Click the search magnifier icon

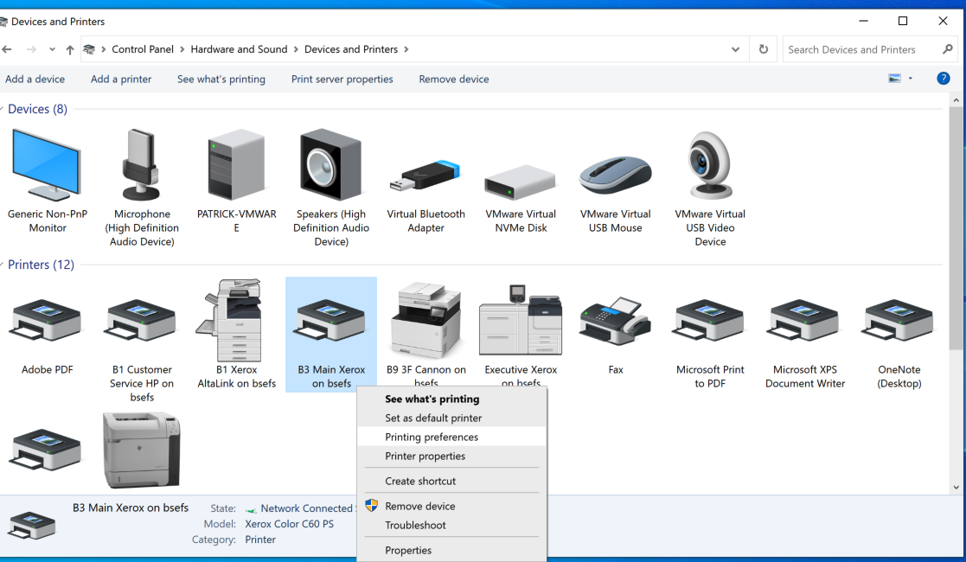click(x=947, y=49)
